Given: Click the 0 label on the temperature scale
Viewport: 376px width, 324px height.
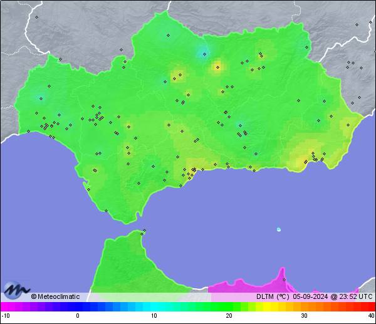Looking at the screenshot, I should point(78,316).
